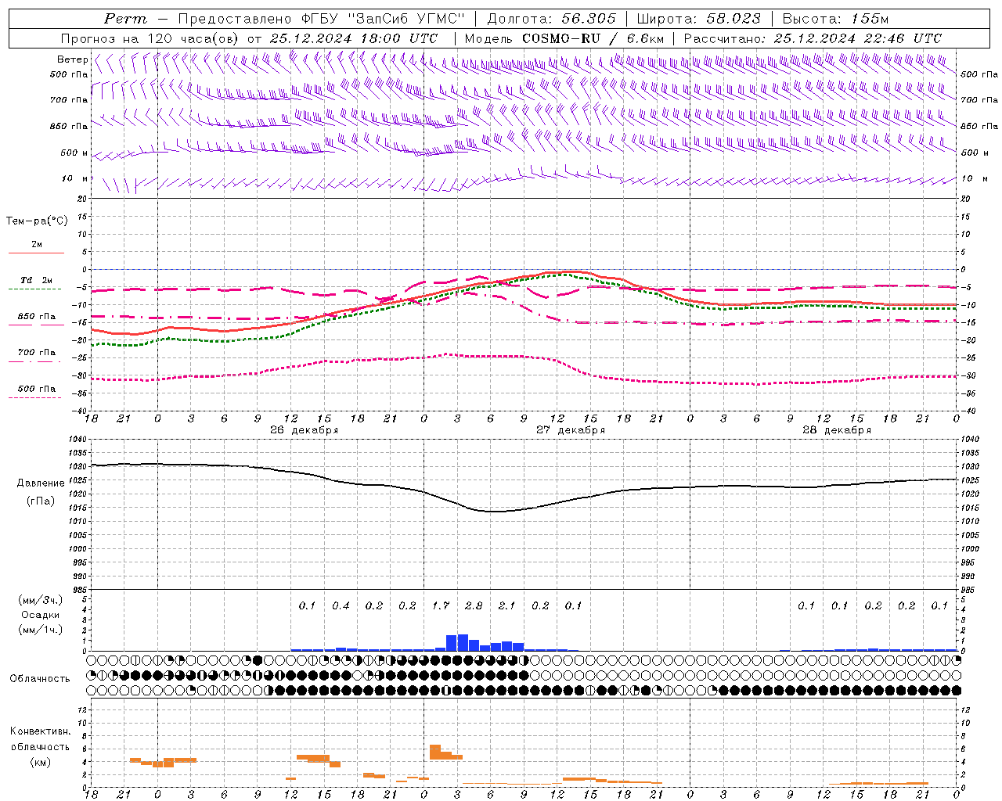Click the 'Давление' pressure panel label
The width and height of the screenshot is (1002, 801).
coord(41,483)
